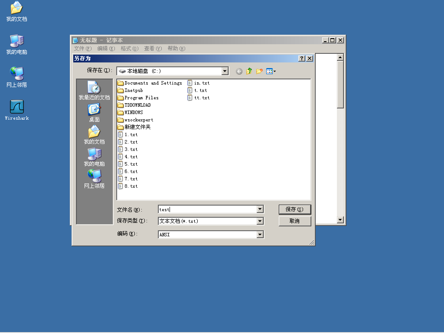Click the dialog help question-mark button
The width and height of the screenshot is (444, 333).
(x=302, y=59)
